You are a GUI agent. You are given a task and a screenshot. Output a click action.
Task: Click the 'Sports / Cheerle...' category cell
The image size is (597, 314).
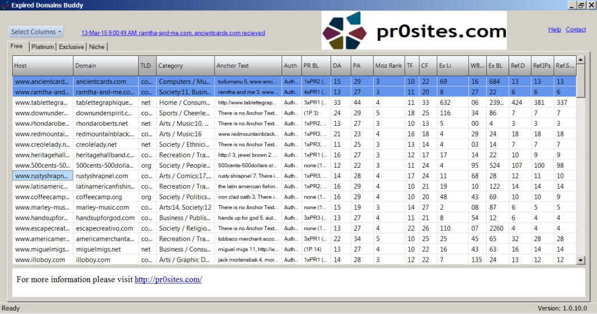185,113
